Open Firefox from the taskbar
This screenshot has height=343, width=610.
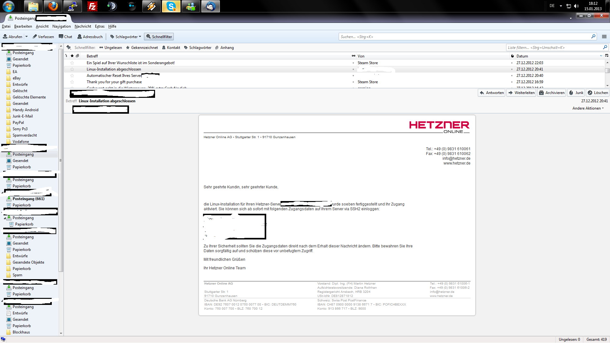pyautogui.click(x=53, y=6)
